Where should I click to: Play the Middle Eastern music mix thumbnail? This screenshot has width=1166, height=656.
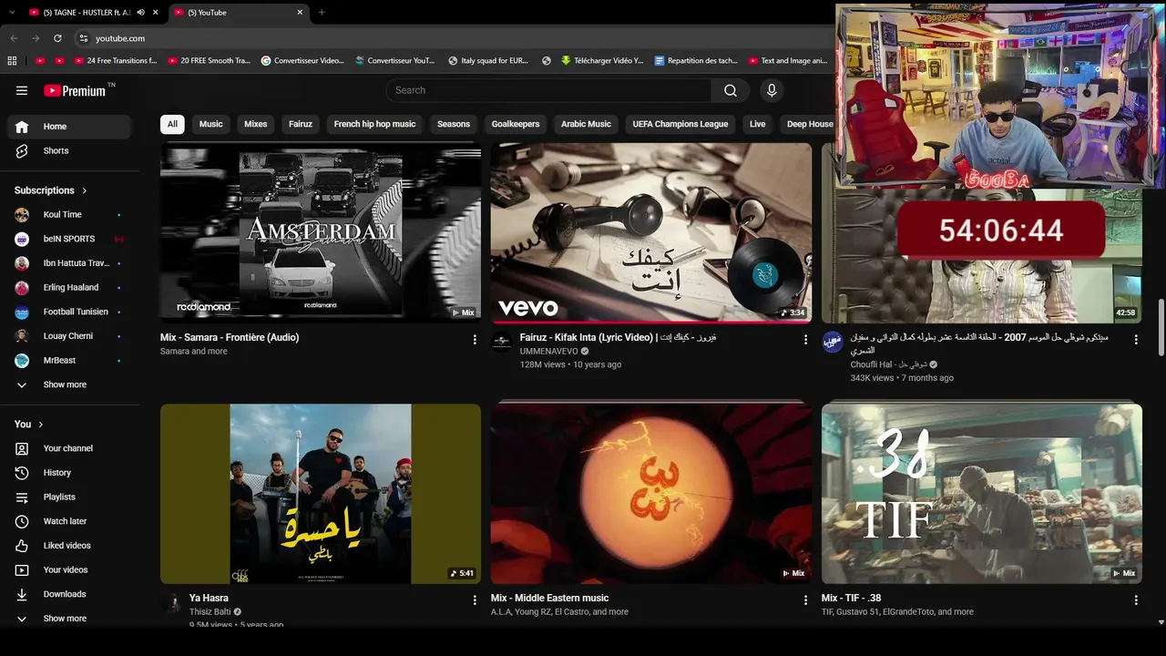[651, 494]
